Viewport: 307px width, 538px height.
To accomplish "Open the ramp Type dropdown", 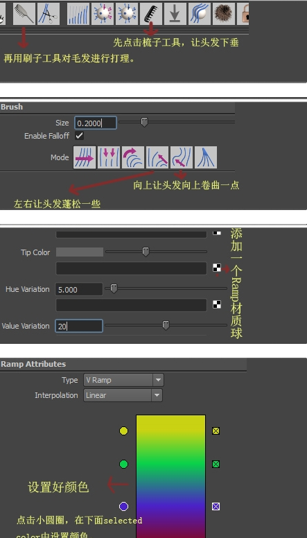I will click(123, 380).
